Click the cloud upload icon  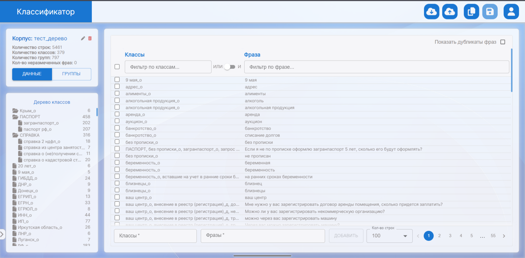click(x=450, y=12)
